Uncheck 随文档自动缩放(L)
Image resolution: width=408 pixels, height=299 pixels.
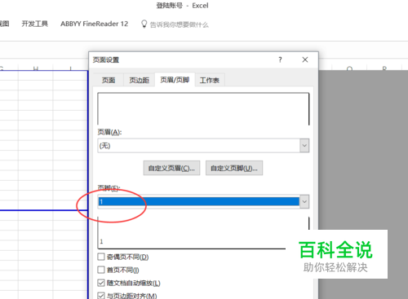tap(101, 283)
